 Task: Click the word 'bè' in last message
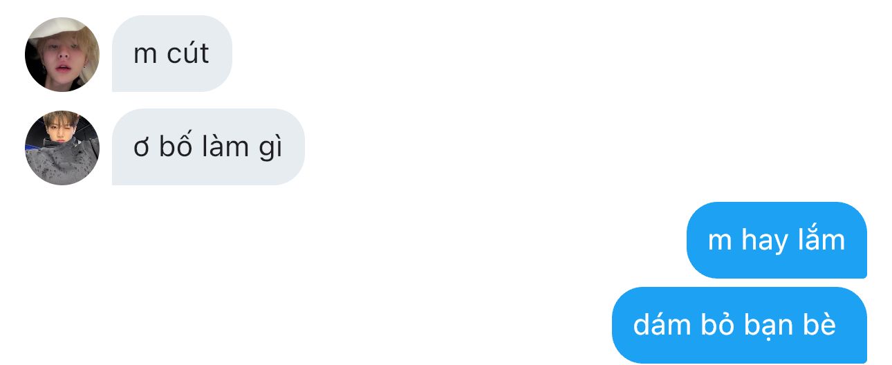(x=823, y=324)
